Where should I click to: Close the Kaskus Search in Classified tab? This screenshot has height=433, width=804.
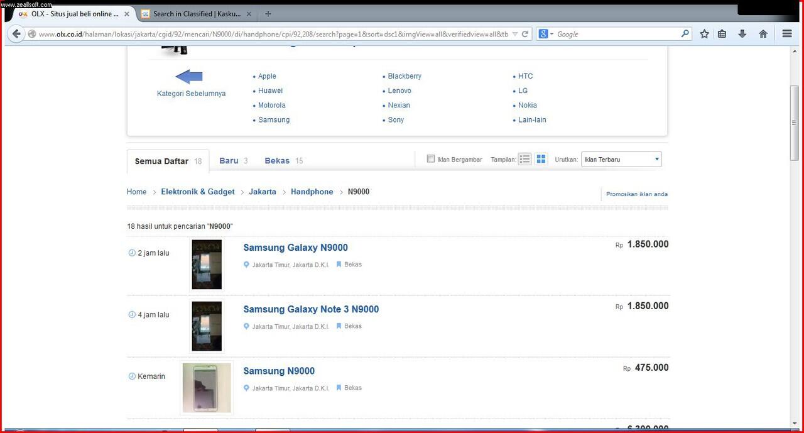(250, 14)
